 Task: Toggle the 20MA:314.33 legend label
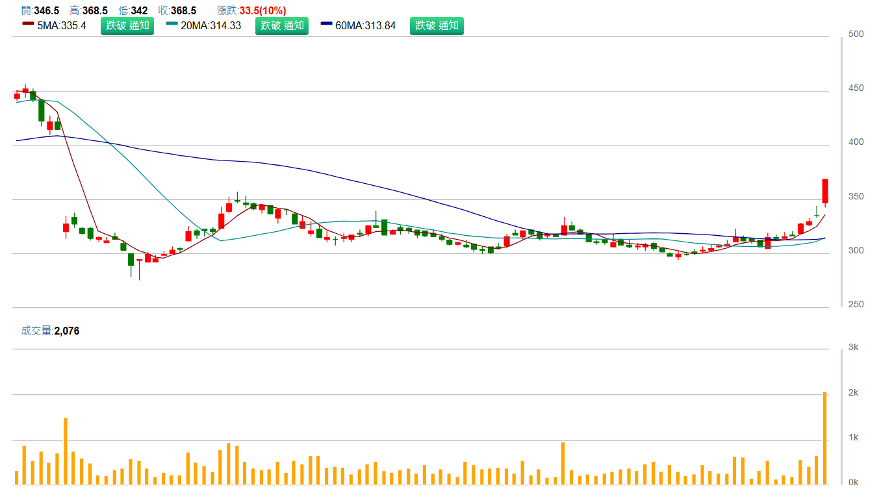210,26
